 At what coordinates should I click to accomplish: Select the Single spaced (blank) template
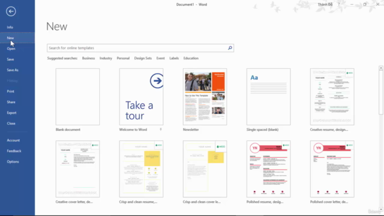(x=269, y=97)
